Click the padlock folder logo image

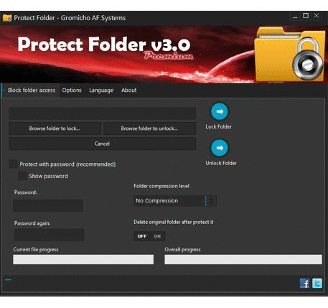pos(290,55)
